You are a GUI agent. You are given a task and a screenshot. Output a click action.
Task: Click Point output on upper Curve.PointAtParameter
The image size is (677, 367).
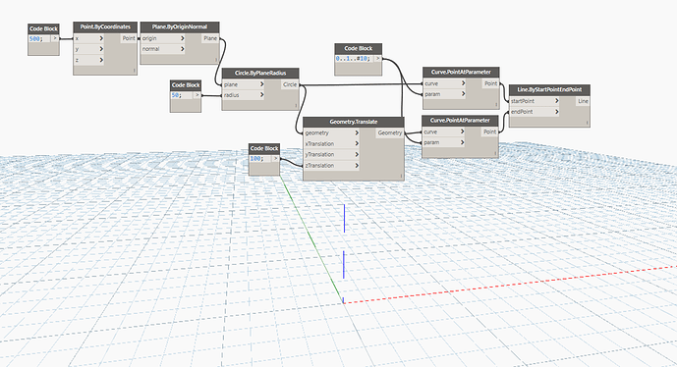click(x=491, y=83)
